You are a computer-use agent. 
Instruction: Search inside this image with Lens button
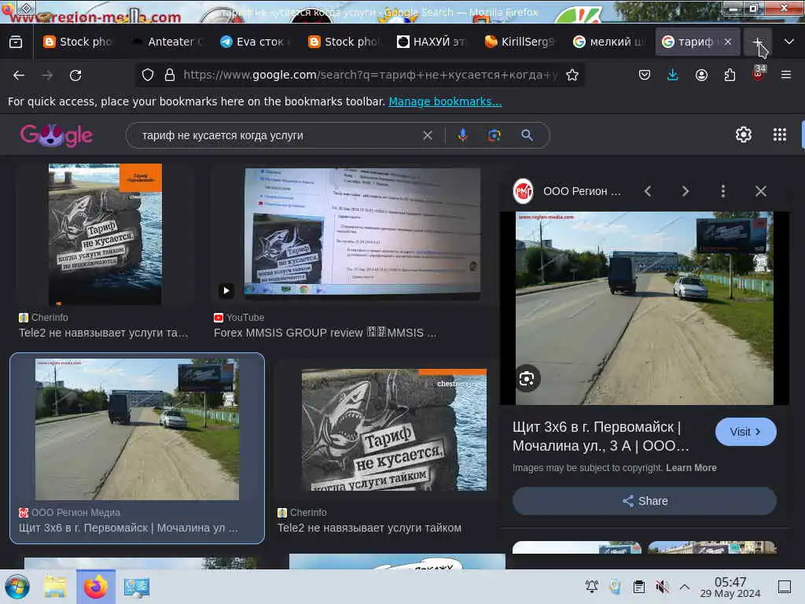(x=527, y=379)
